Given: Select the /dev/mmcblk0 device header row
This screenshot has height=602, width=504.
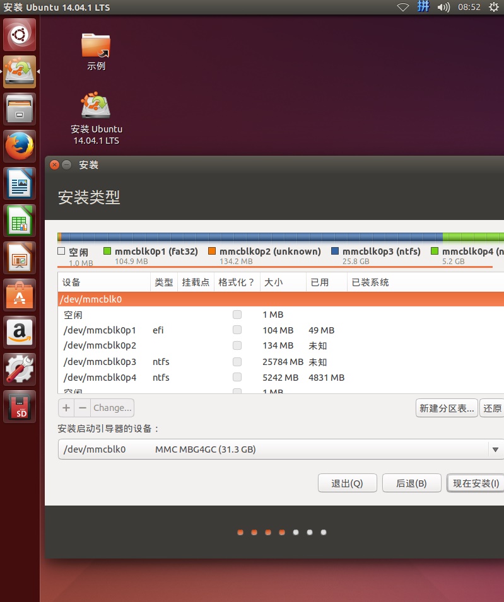Looking at the screenshot, I should click(x=281, y=299).
